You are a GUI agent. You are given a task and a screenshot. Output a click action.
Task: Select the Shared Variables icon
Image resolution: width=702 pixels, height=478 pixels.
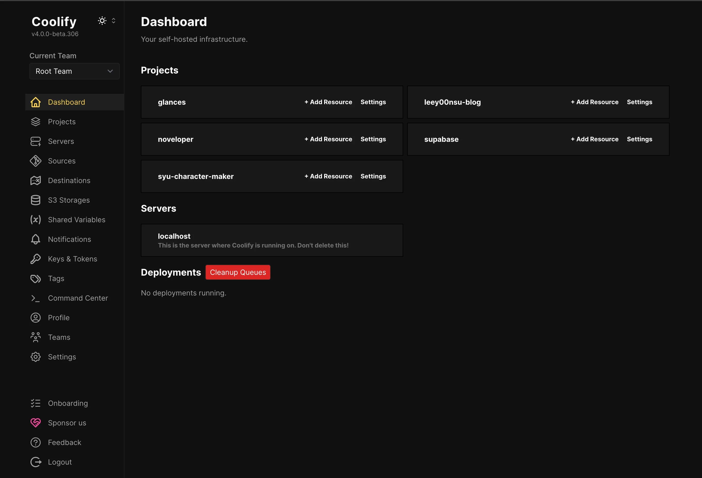[x=35, y=219]
